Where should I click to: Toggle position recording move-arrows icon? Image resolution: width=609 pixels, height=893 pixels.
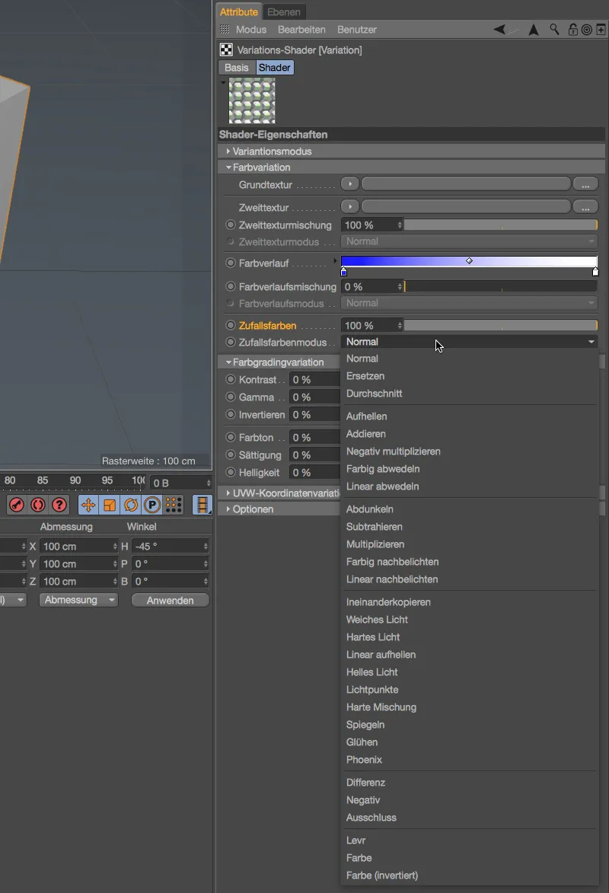tap(88, 505)
